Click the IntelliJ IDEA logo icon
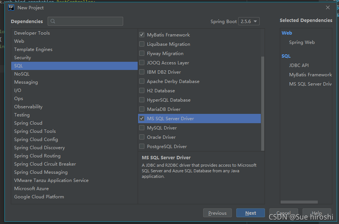 click(11, 7)
